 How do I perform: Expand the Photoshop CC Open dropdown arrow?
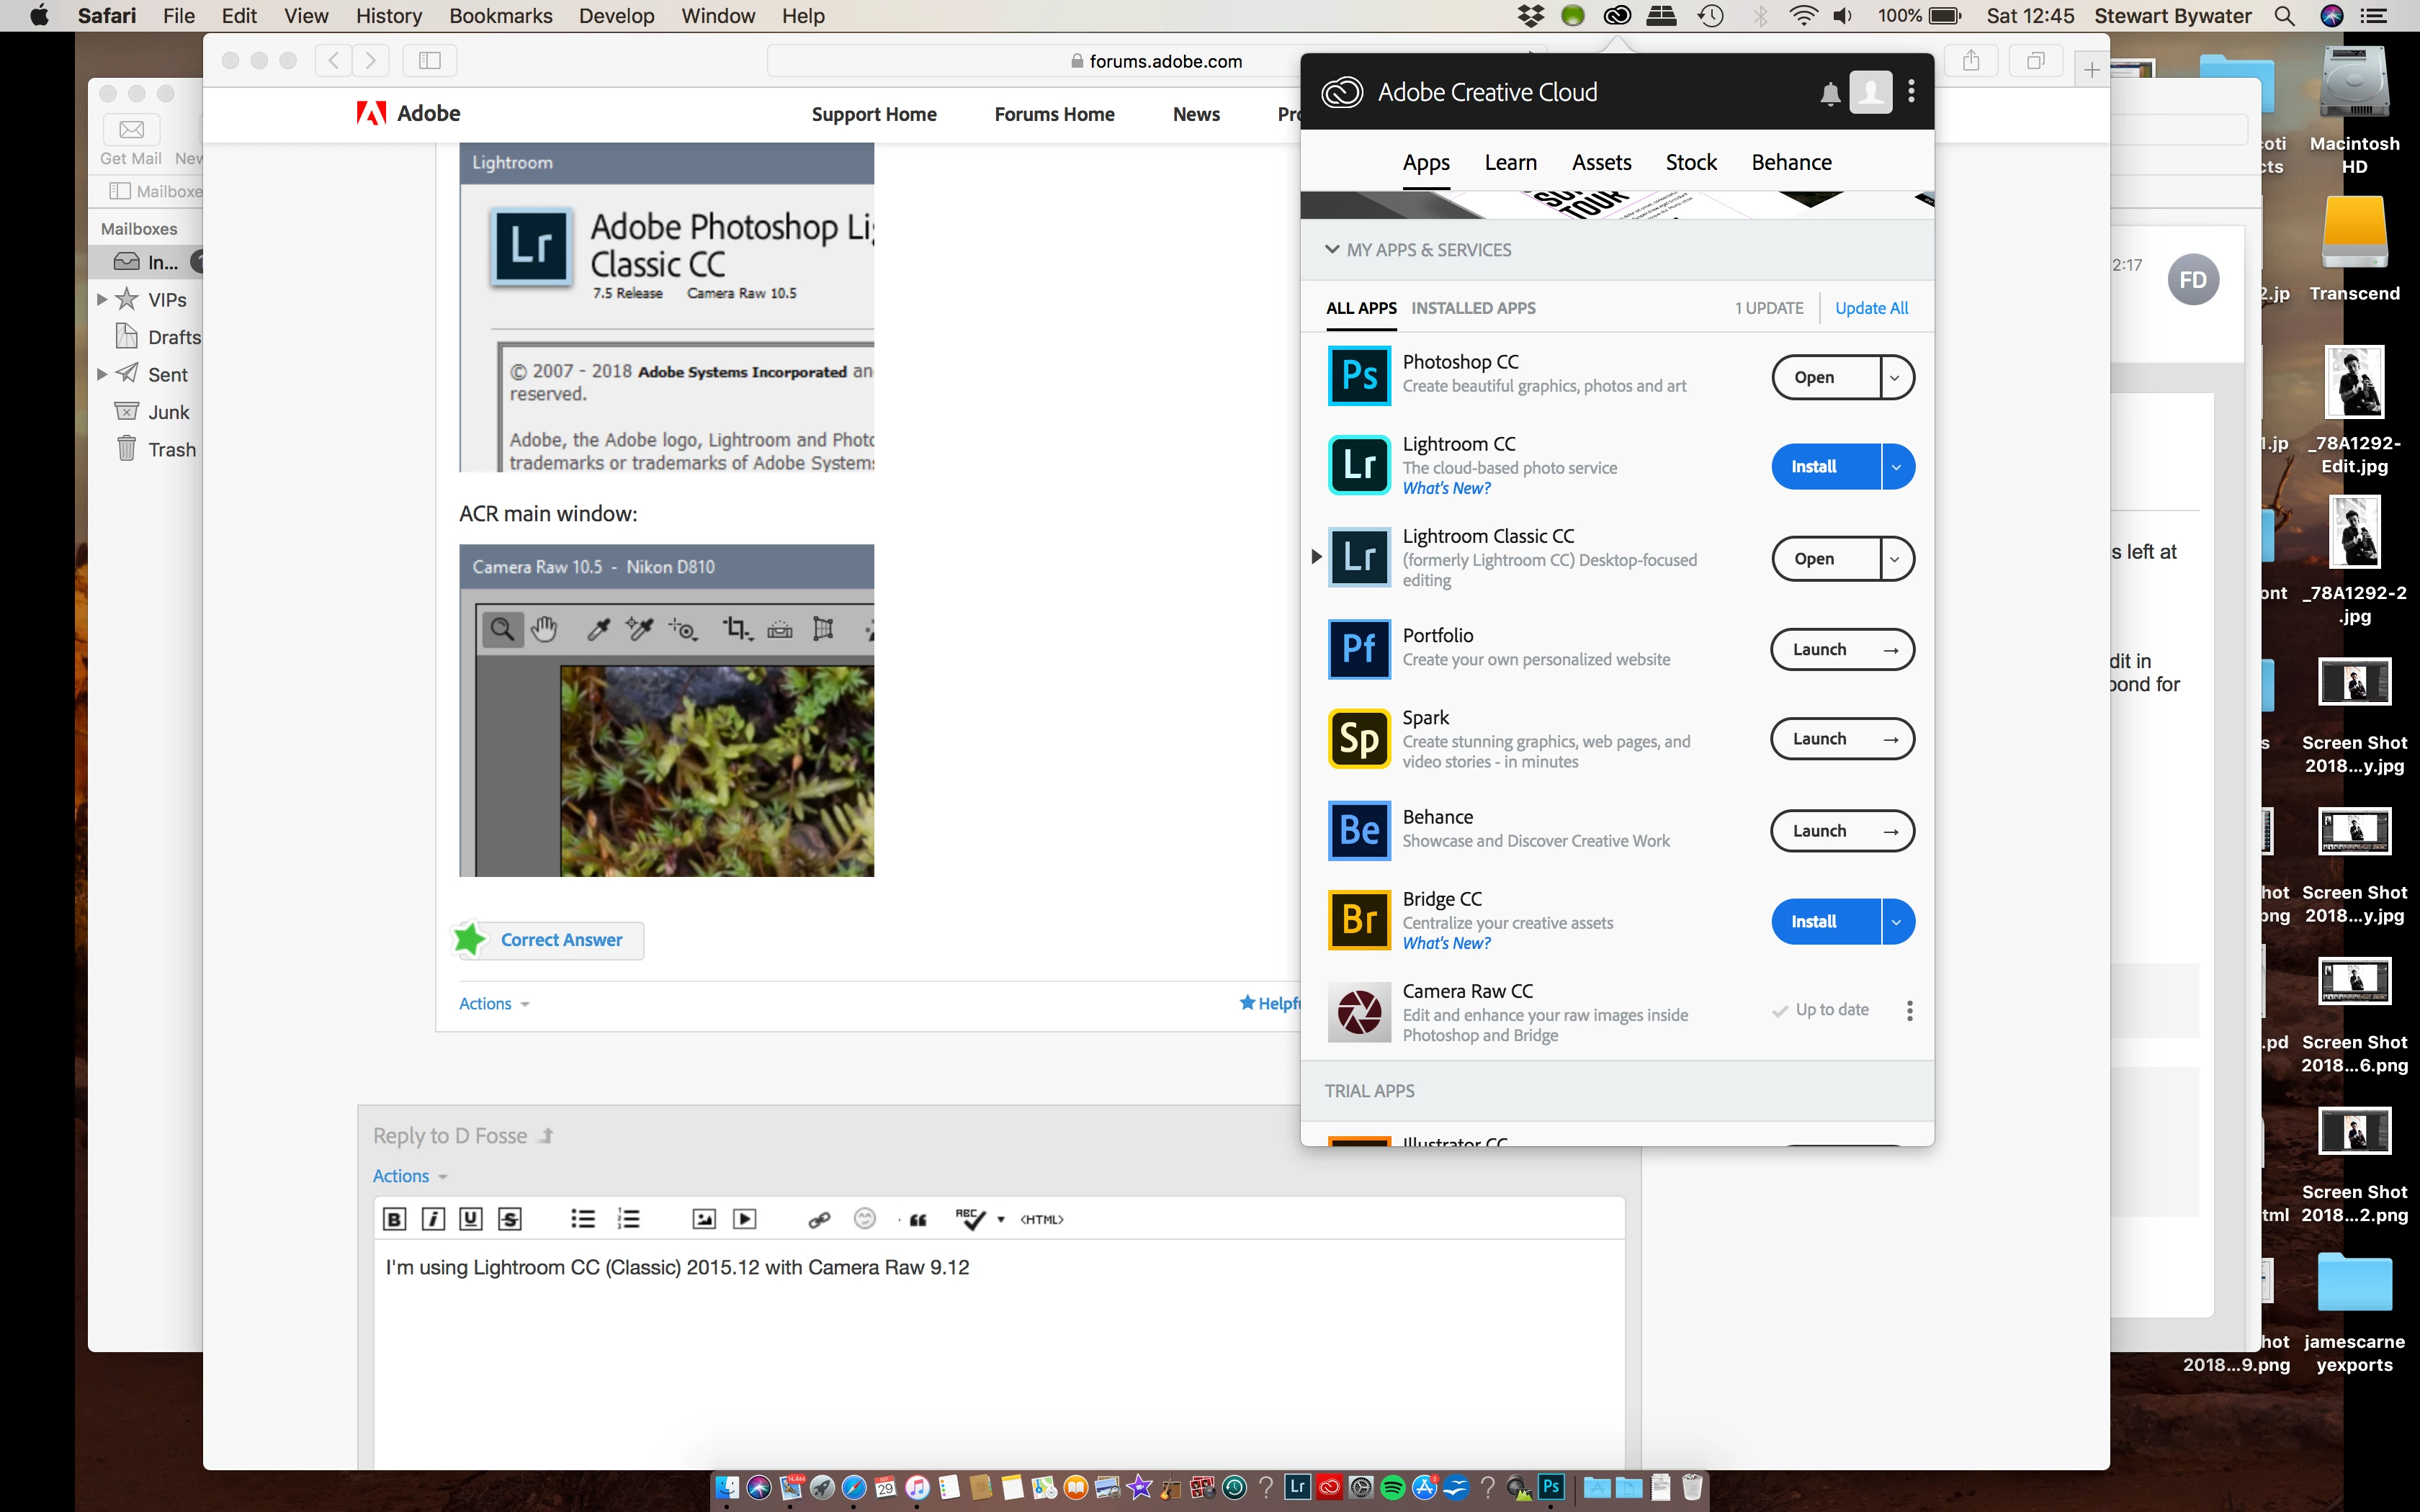(1895, 378)
